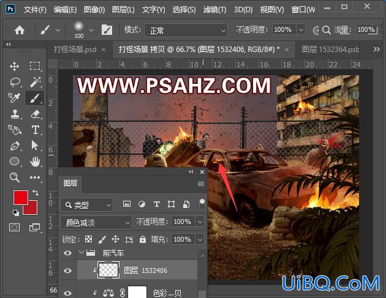
Task: Select the Hand tool
Action: point(35,162)
